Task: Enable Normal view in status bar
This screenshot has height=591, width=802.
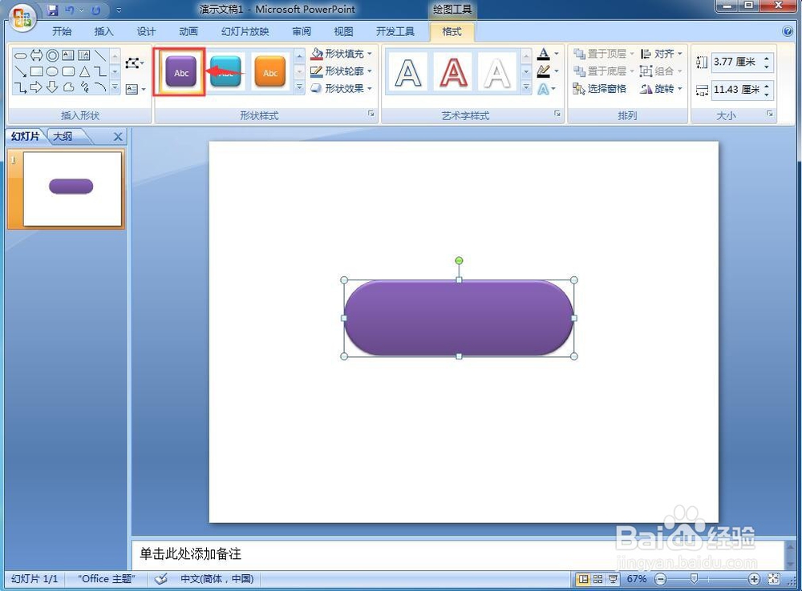Action: [x=582, y=578]
